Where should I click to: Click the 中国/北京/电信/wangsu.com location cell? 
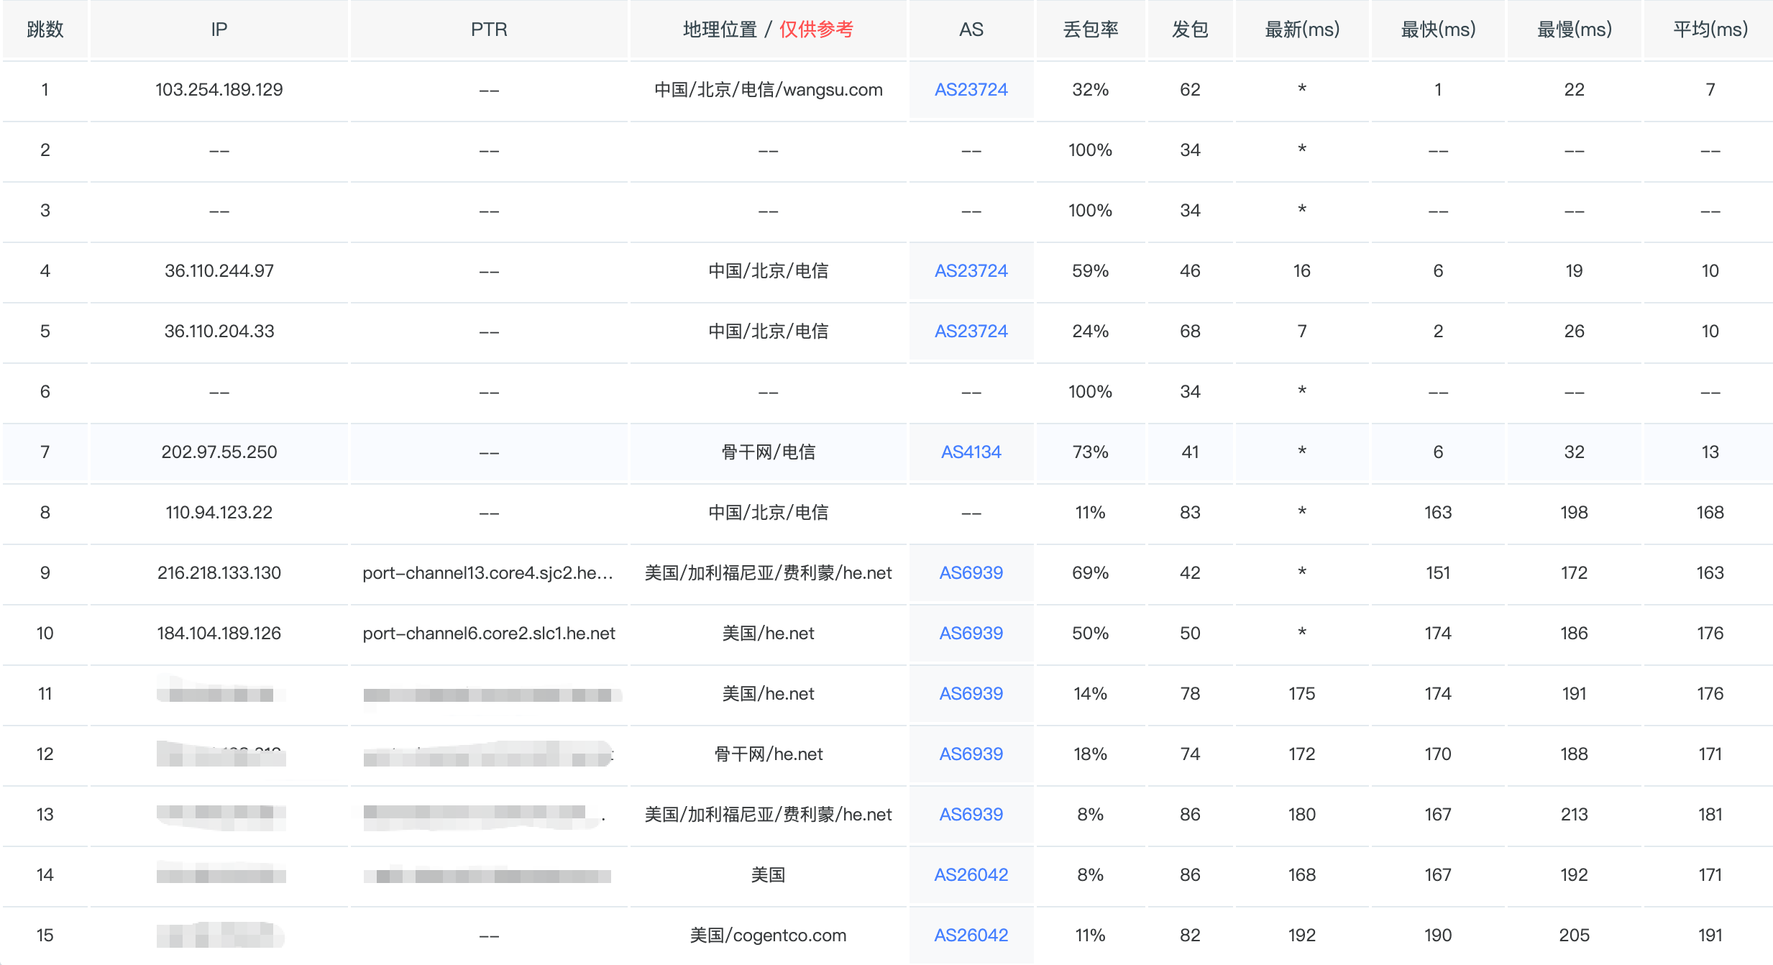point(768,90)
